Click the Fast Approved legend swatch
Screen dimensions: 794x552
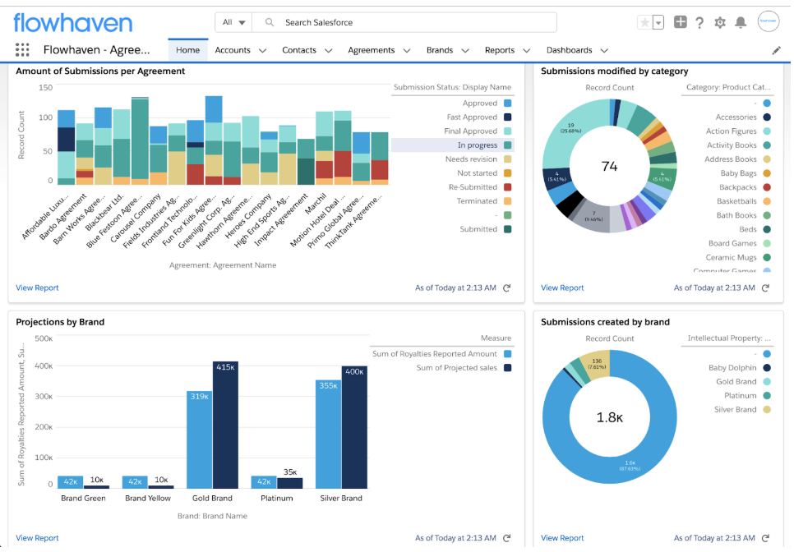(x=507, y=117)
